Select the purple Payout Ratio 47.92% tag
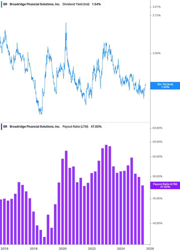The height and width of the screenshot is (252, 180). [x=165, y=186]
